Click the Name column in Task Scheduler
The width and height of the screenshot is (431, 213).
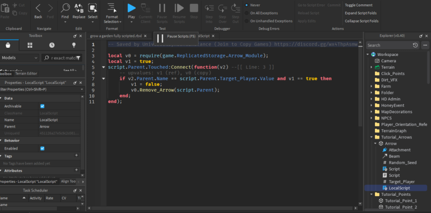coord(13,198)
